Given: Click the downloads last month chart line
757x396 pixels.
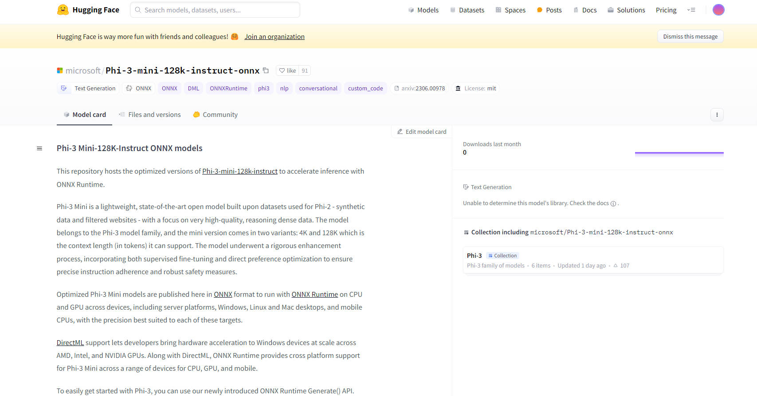Looking at the screenshot, I should point(679,153).
